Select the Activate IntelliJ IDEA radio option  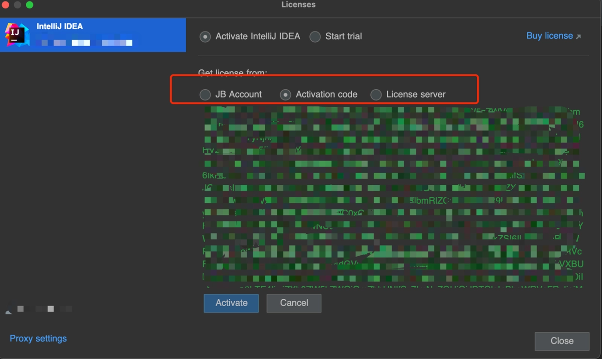coord(206,37)
